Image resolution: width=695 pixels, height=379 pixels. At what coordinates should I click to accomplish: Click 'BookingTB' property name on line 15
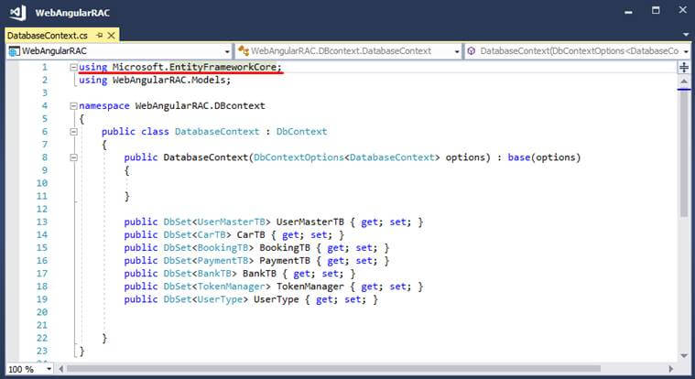click(x=285, y=248)
